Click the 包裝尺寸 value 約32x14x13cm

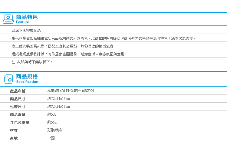click(x=59, y=107)
